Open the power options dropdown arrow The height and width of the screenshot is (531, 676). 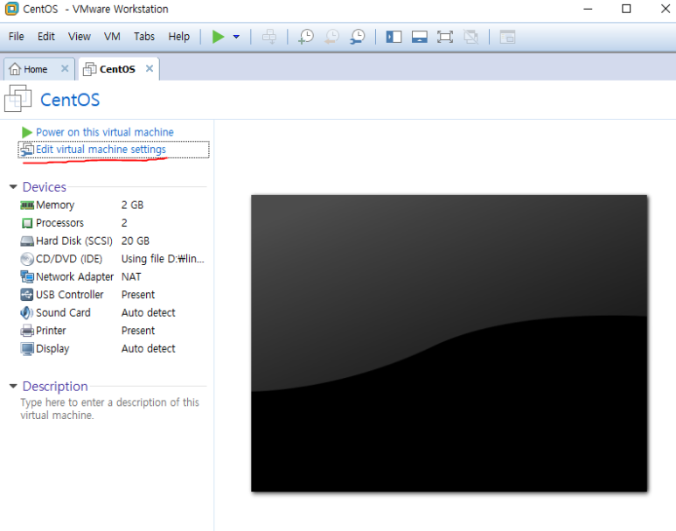coord(236,37)
